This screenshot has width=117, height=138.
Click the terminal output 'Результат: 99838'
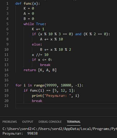click(x=20, y=133)
